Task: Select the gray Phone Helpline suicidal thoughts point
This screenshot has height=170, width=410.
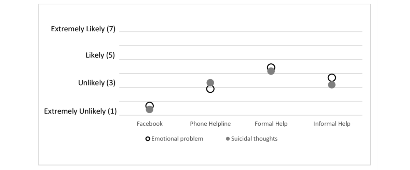Action: [x=210, y=82]
